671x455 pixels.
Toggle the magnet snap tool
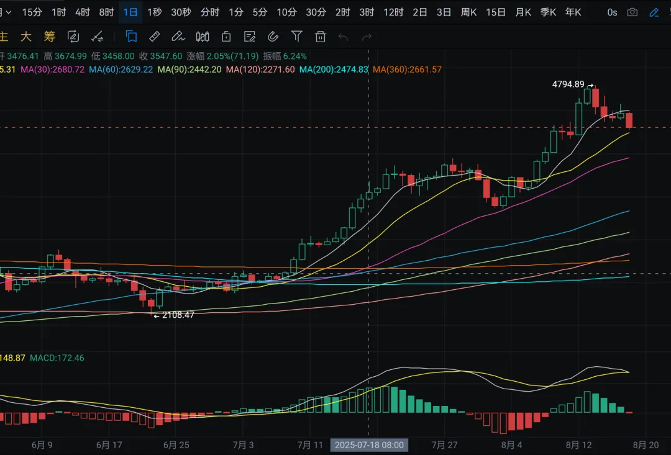click(273, 37)
